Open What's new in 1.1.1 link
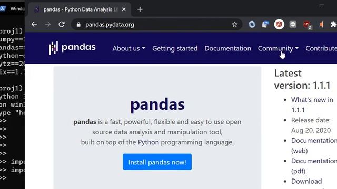 click(312, 105)
